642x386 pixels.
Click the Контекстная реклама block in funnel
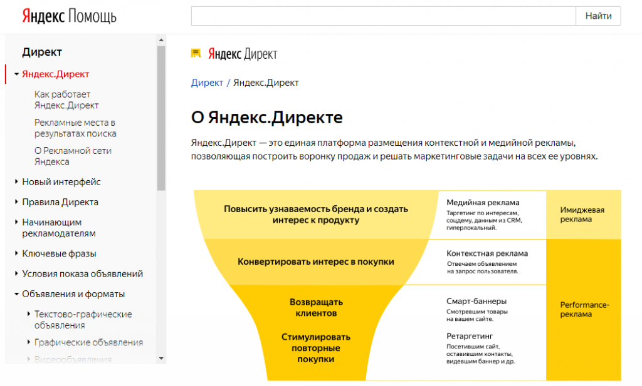[487, 262]
